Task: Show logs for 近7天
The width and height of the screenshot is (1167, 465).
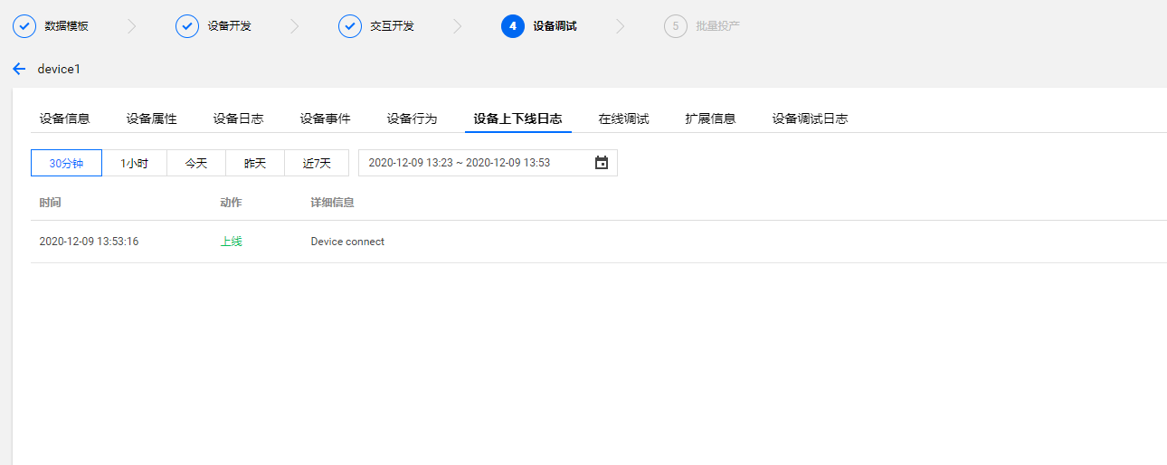Action: click(317, 163)
